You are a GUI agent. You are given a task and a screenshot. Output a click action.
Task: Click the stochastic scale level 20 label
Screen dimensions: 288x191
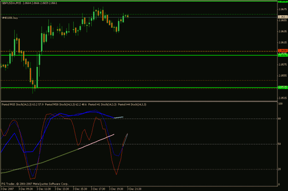point(279,169)
